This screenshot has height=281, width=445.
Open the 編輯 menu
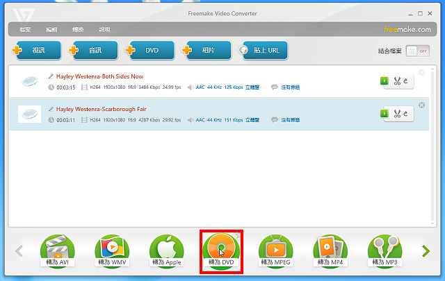(x=51, y=29)
